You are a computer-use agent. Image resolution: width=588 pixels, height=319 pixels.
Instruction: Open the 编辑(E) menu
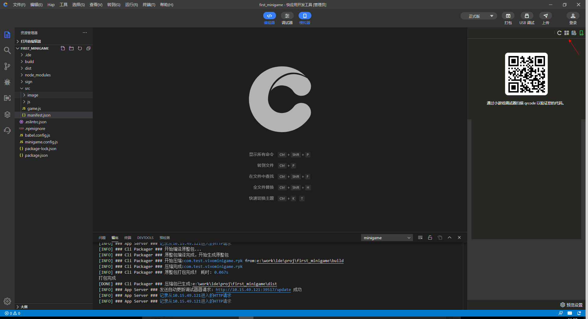[x=36, y=5]
